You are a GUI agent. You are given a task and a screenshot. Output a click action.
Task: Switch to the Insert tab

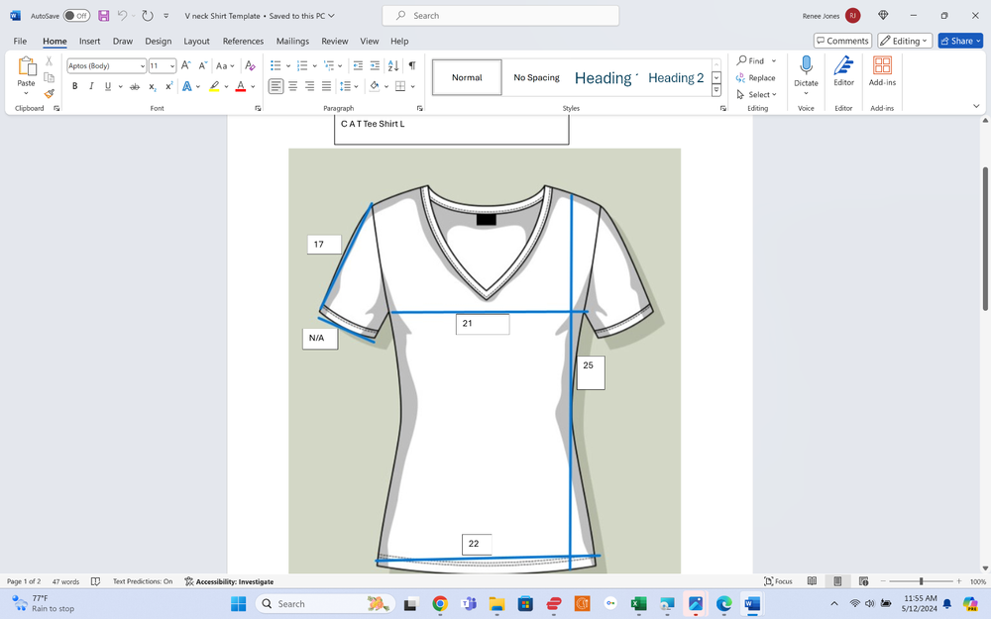[x=89, y=42]
